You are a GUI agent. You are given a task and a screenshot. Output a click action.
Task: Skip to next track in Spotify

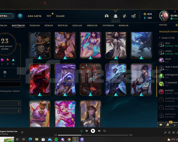coord(99,131)
